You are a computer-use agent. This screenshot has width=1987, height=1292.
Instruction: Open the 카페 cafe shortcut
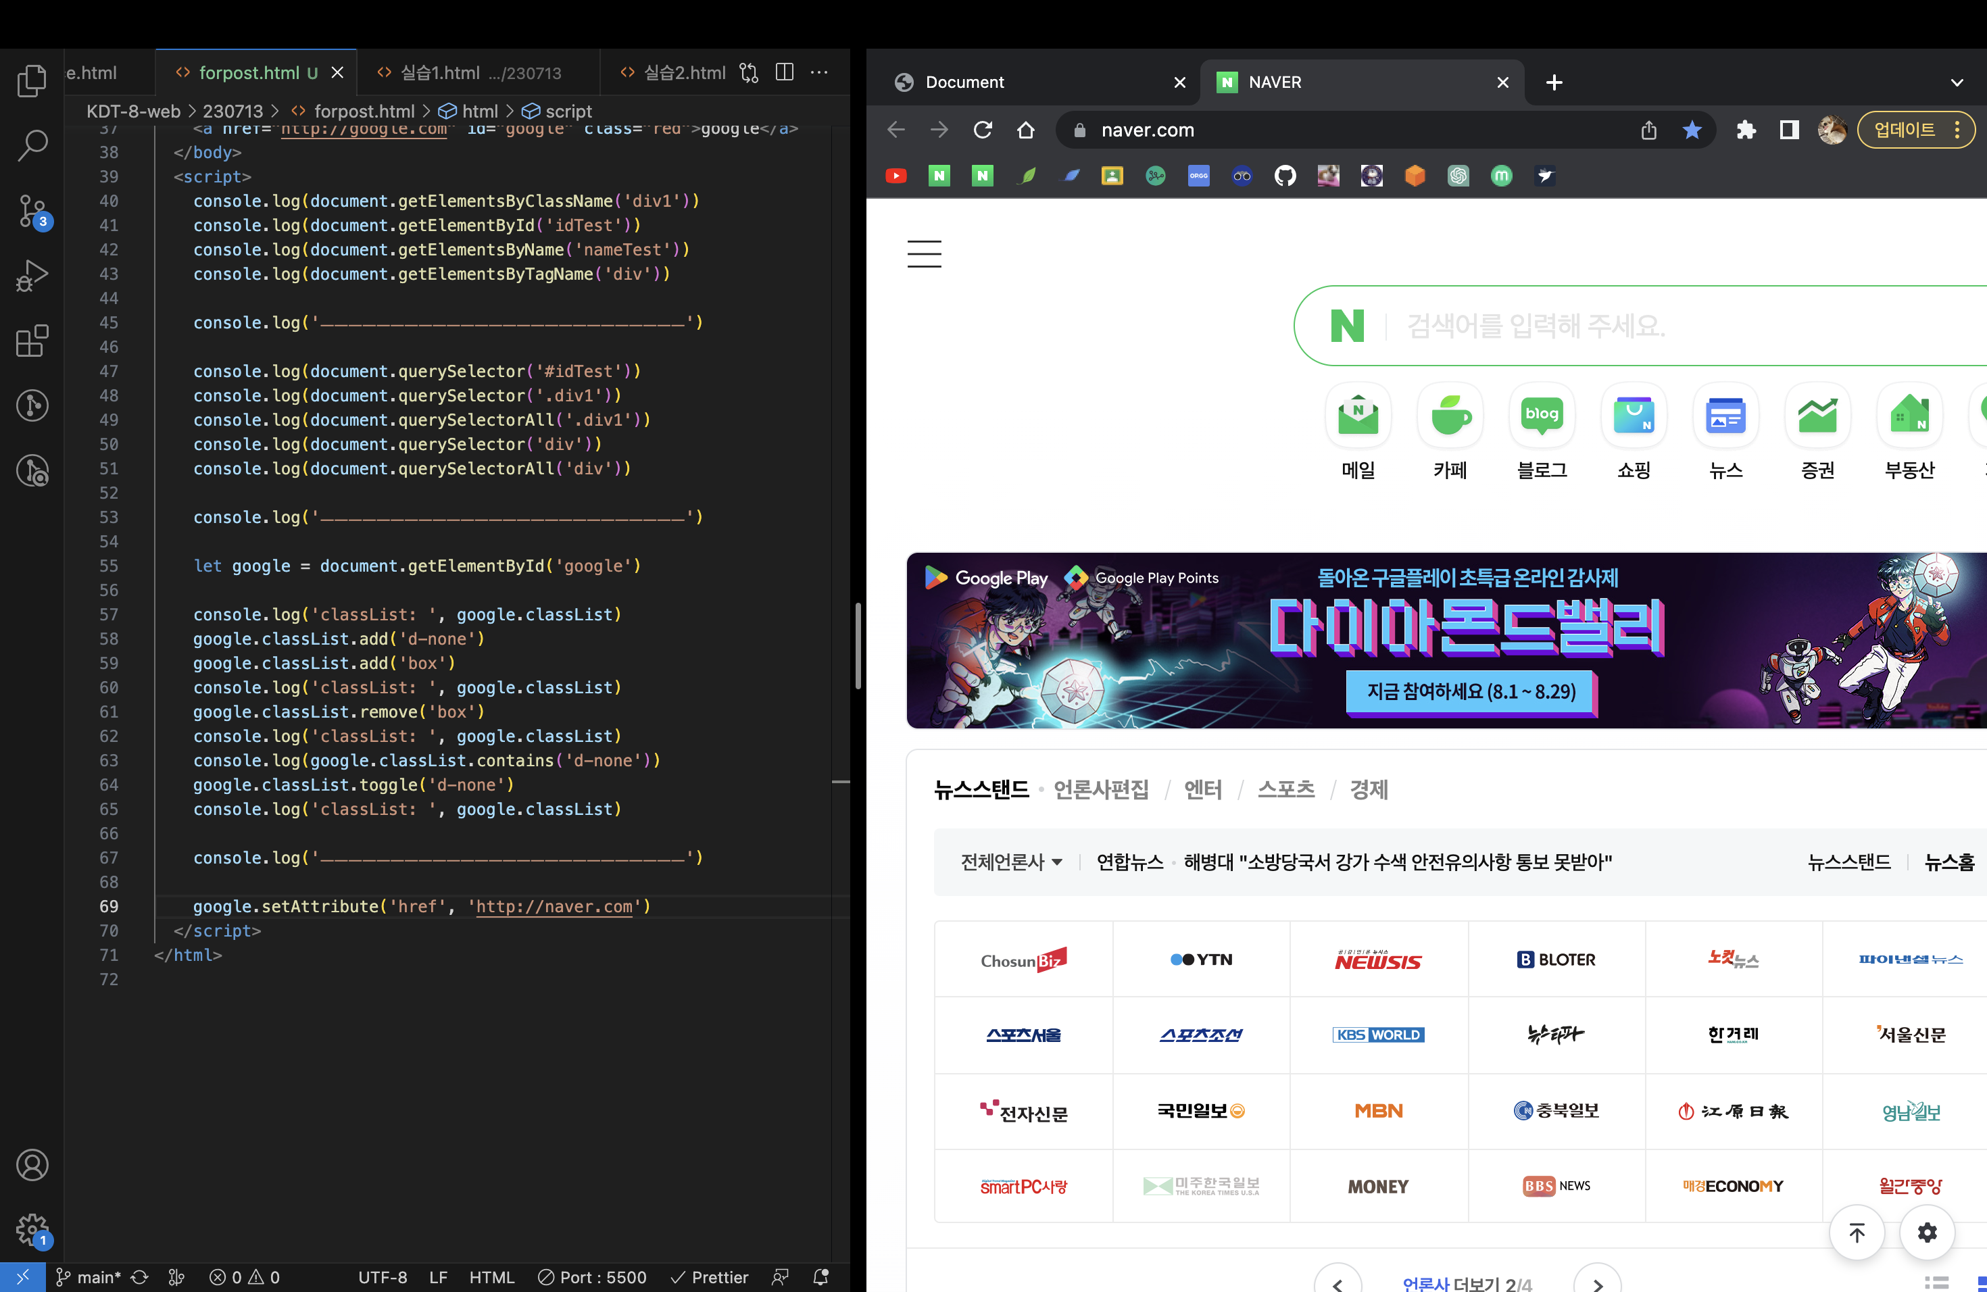[1450, 432]
